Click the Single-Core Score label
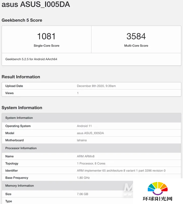The image size is (183, 204). 47,46
